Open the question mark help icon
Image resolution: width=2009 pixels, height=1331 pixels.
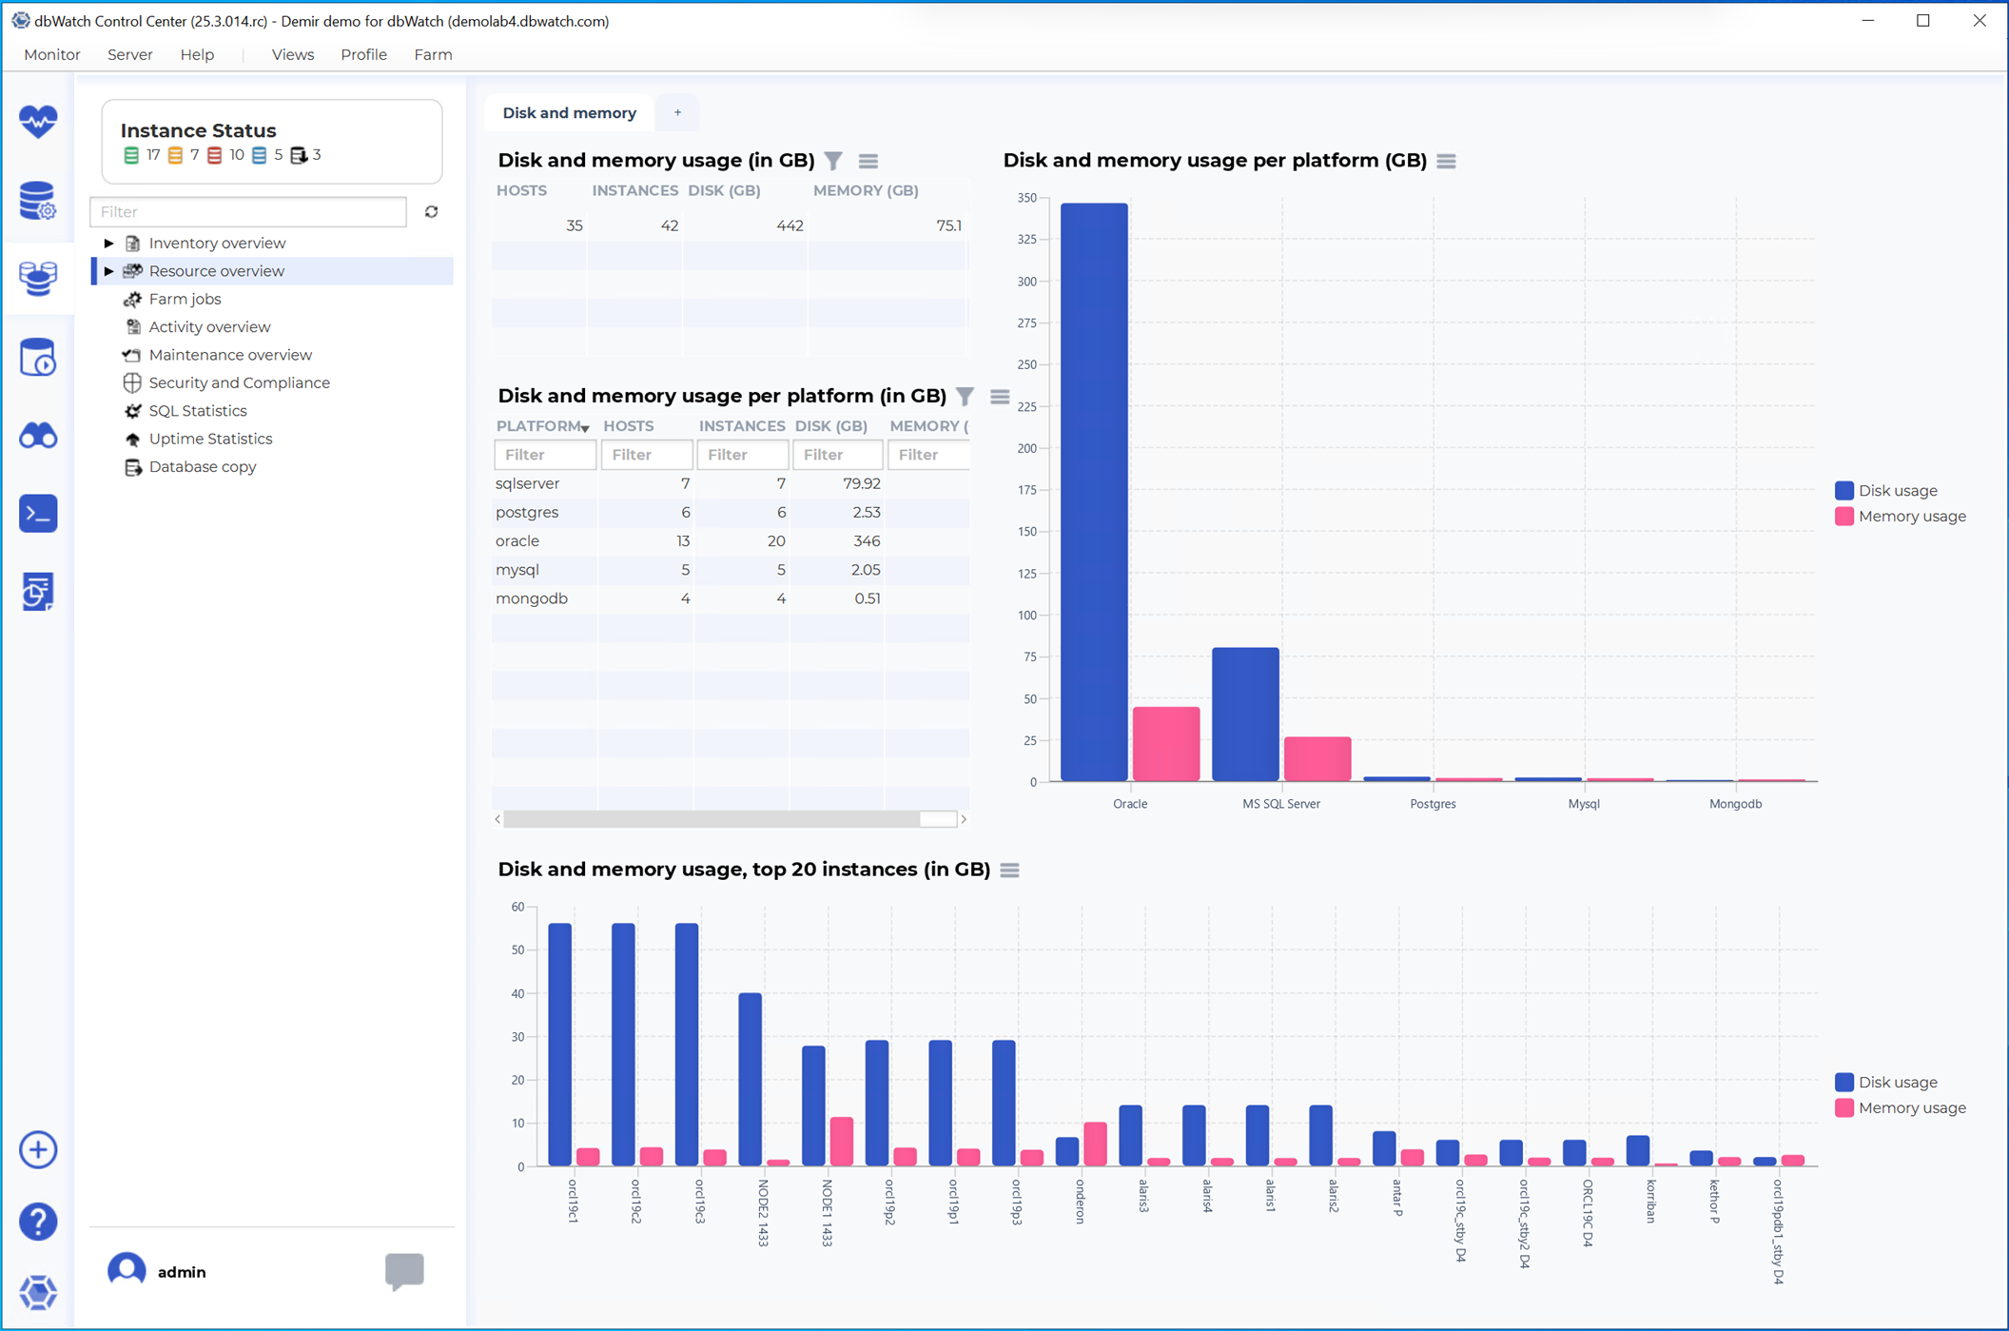pyautogui.click(x=38, y=1222)
